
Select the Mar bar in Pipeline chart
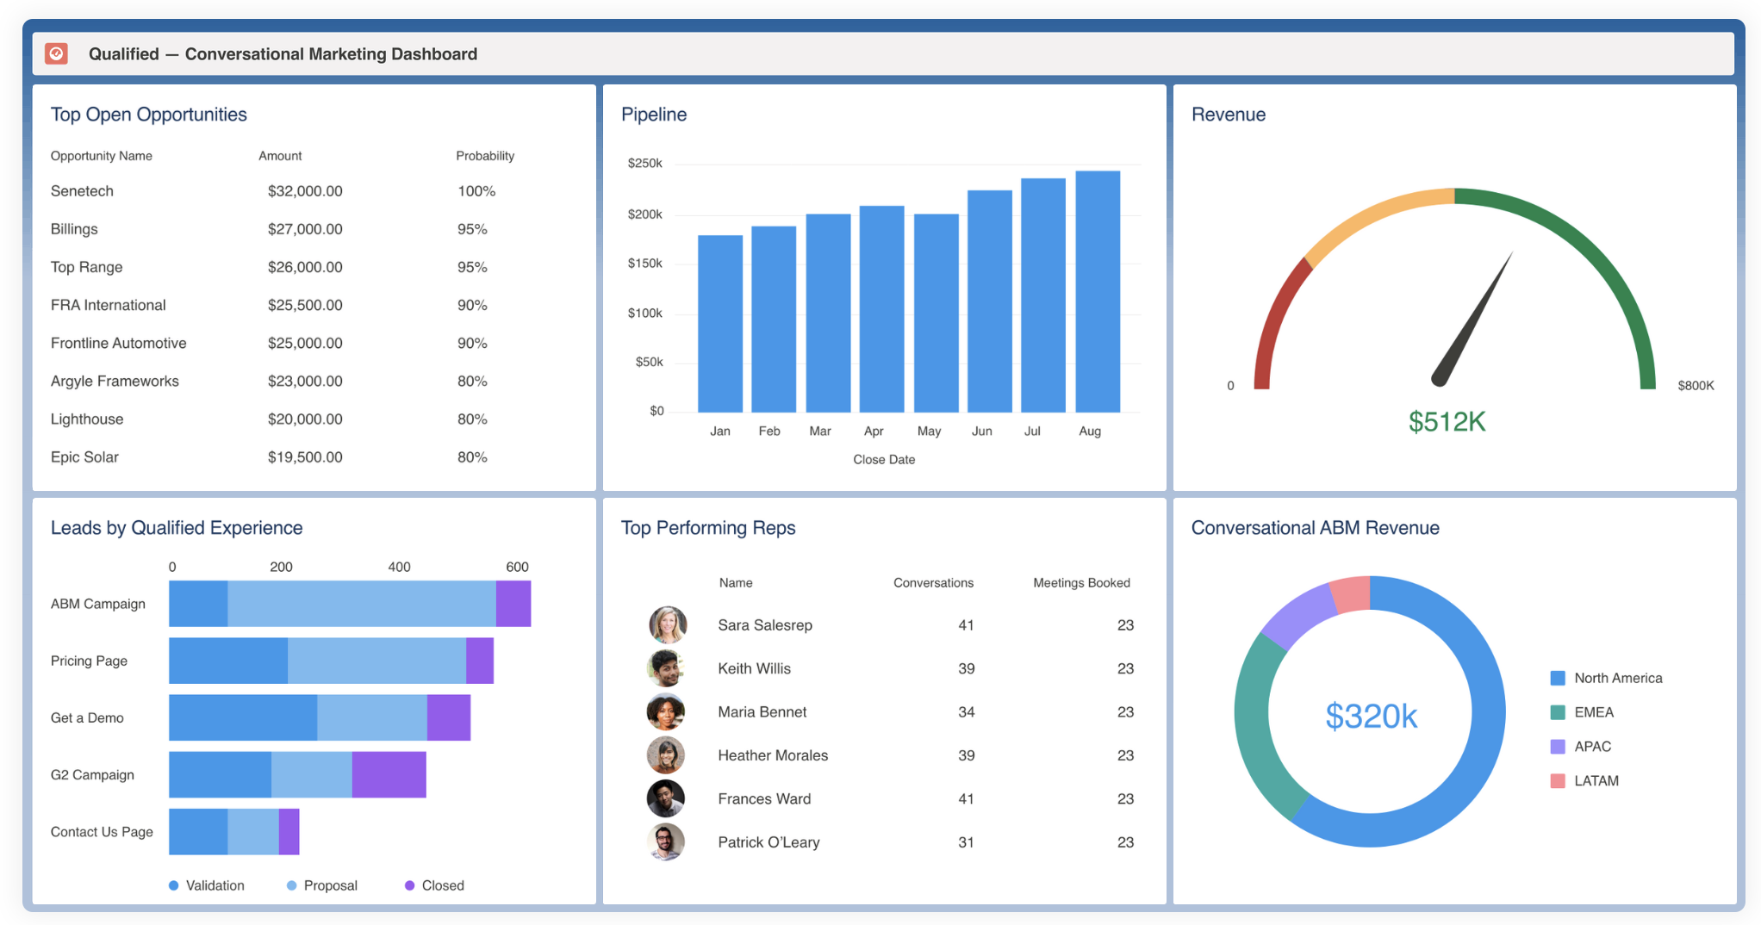(x=828, y=314)
